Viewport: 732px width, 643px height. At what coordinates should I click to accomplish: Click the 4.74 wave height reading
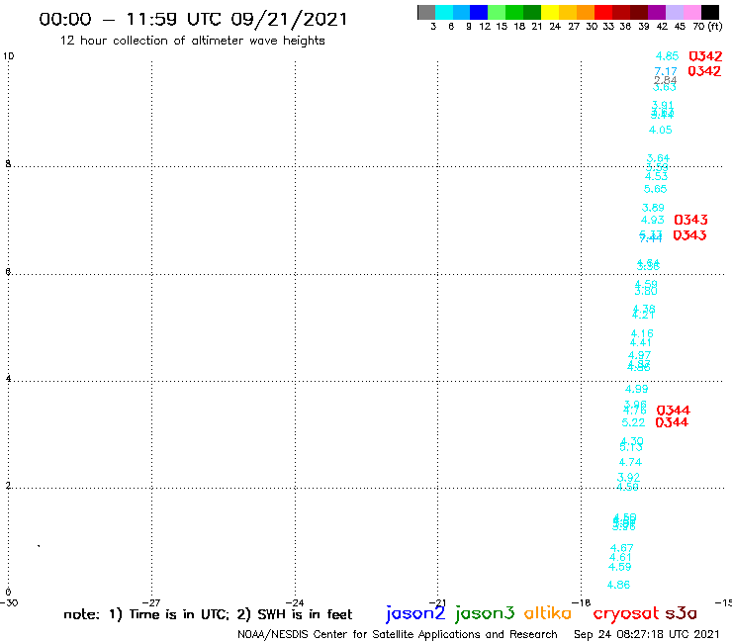click(630, 462)
